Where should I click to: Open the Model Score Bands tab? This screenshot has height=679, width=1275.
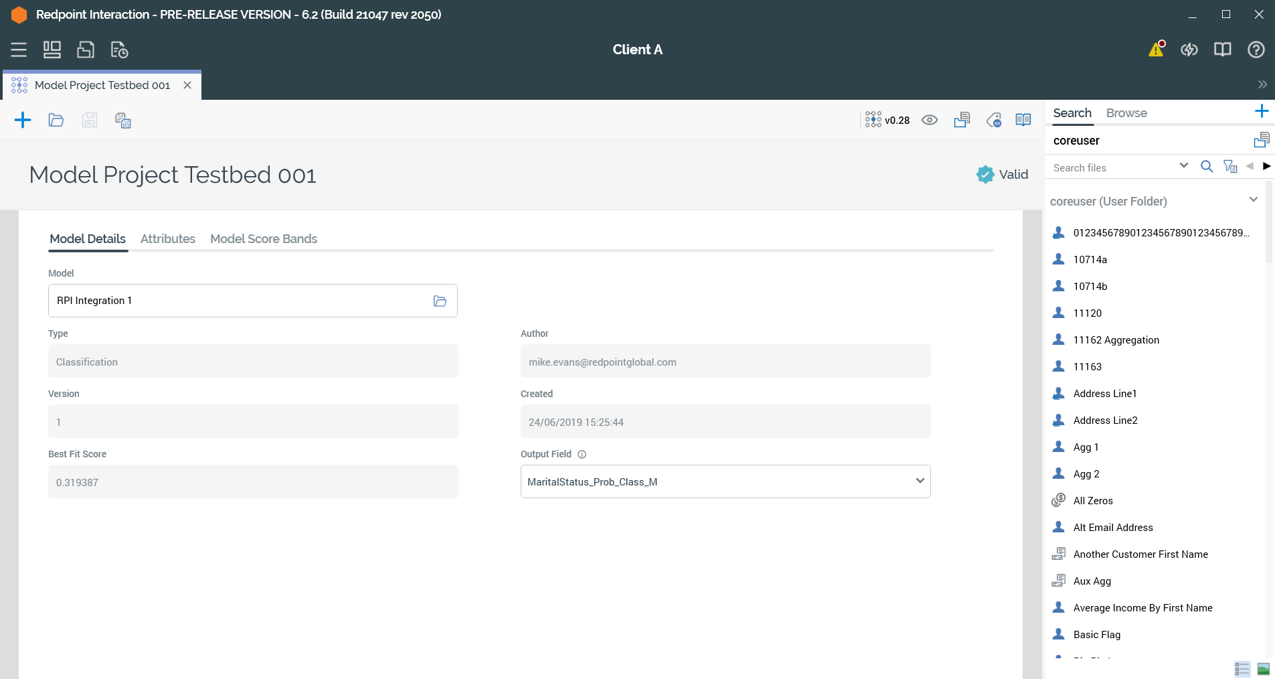(x=263, y=239)
